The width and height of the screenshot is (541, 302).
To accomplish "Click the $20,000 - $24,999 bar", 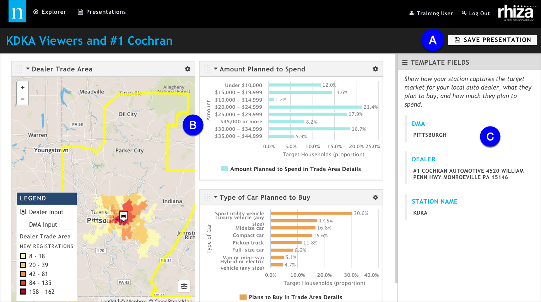I will (315, 107).
